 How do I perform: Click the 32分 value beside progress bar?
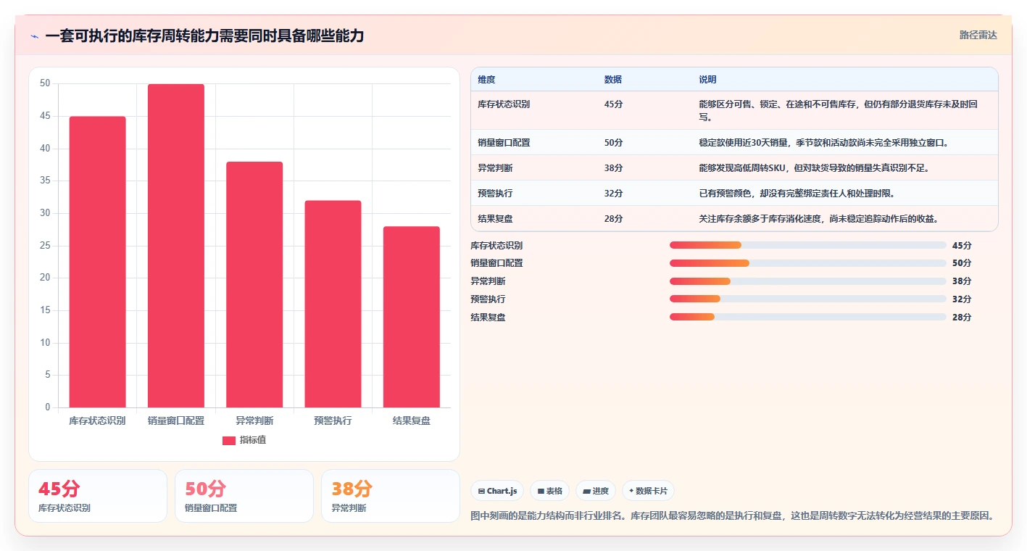[962, 299]
